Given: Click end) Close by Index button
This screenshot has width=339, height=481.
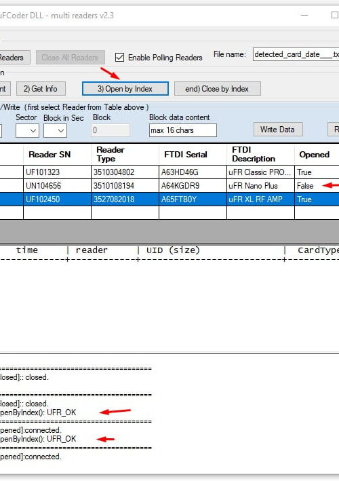Looking at the screenshot, I should pyautogui.click(x=218, y=89).
